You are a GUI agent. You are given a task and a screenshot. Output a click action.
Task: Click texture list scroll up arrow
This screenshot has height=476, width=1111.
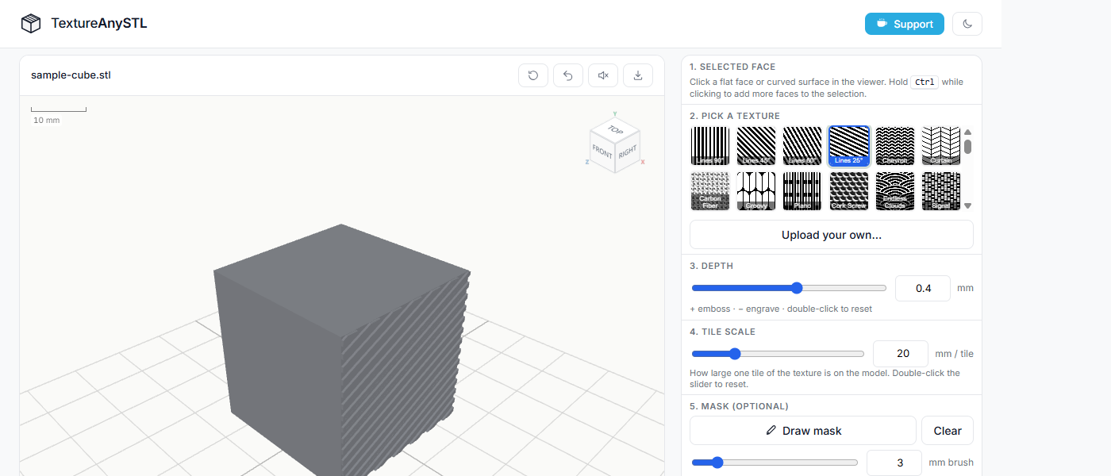[x=967, y=132]
